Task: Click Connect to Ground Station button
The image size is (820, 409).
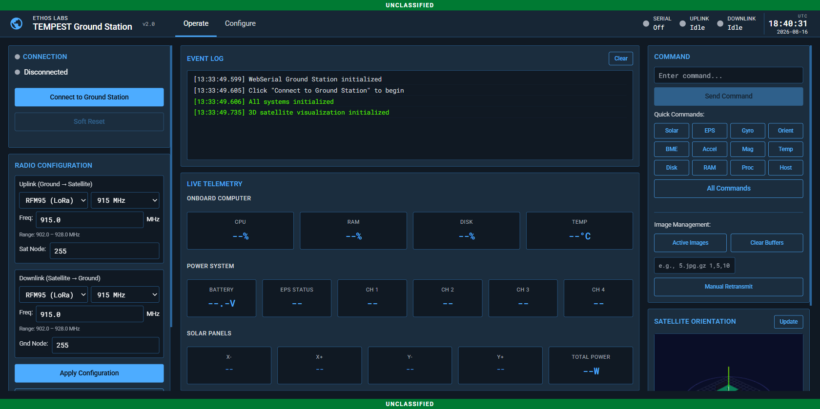Action: 89,97
